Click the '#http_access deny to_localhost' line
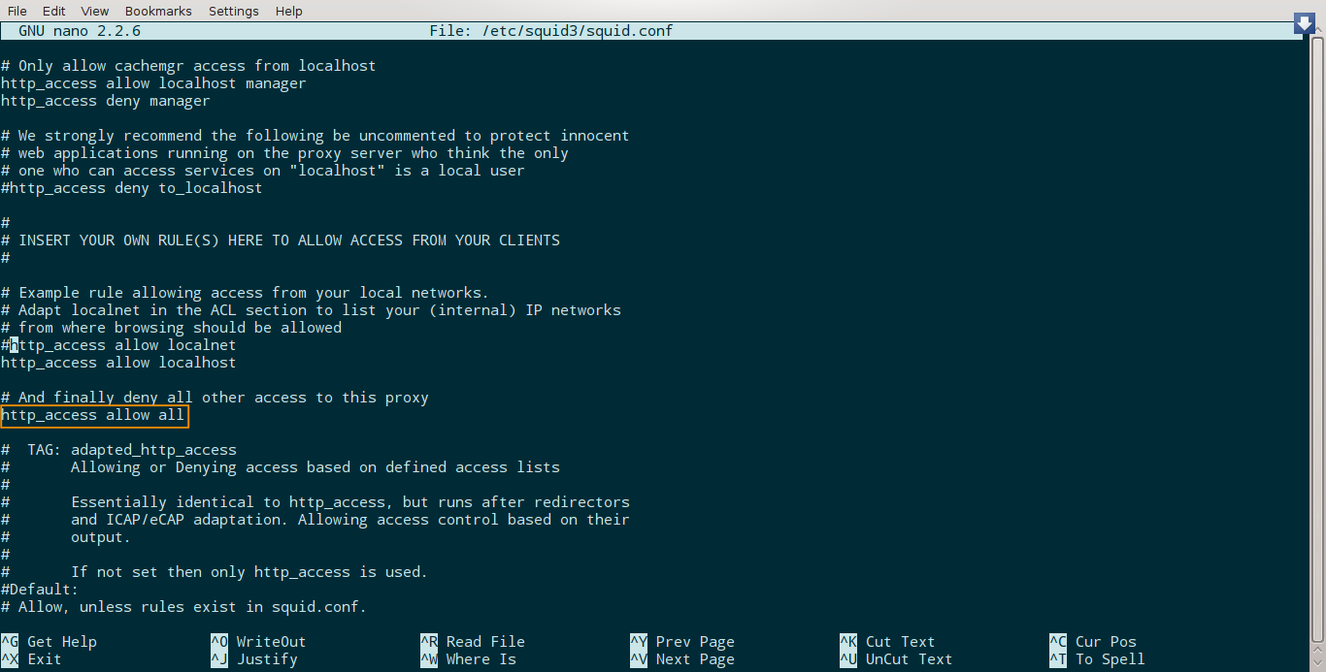 pos(131,188)
